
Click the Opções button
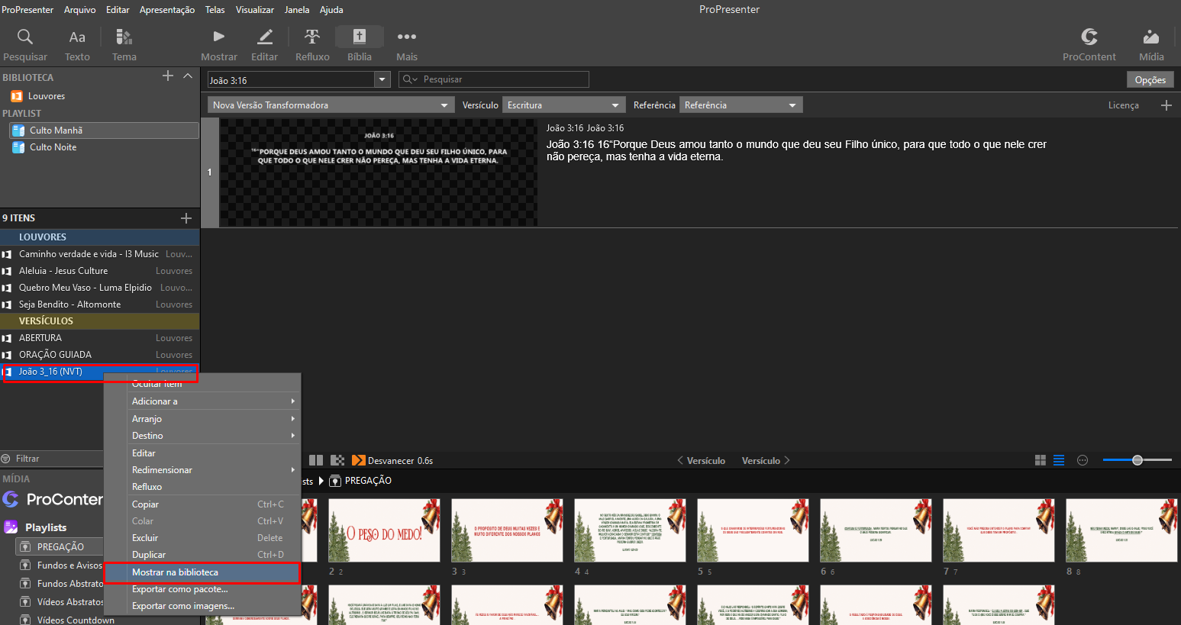[1150, 79]
